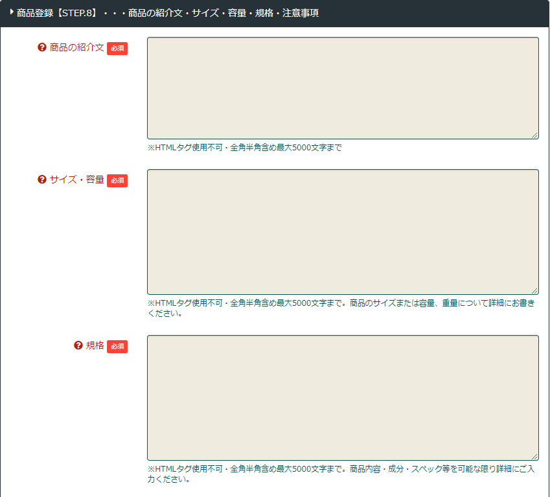
Task: Click the help icon beside 商品の紹介文
Action: pos(42,47)
